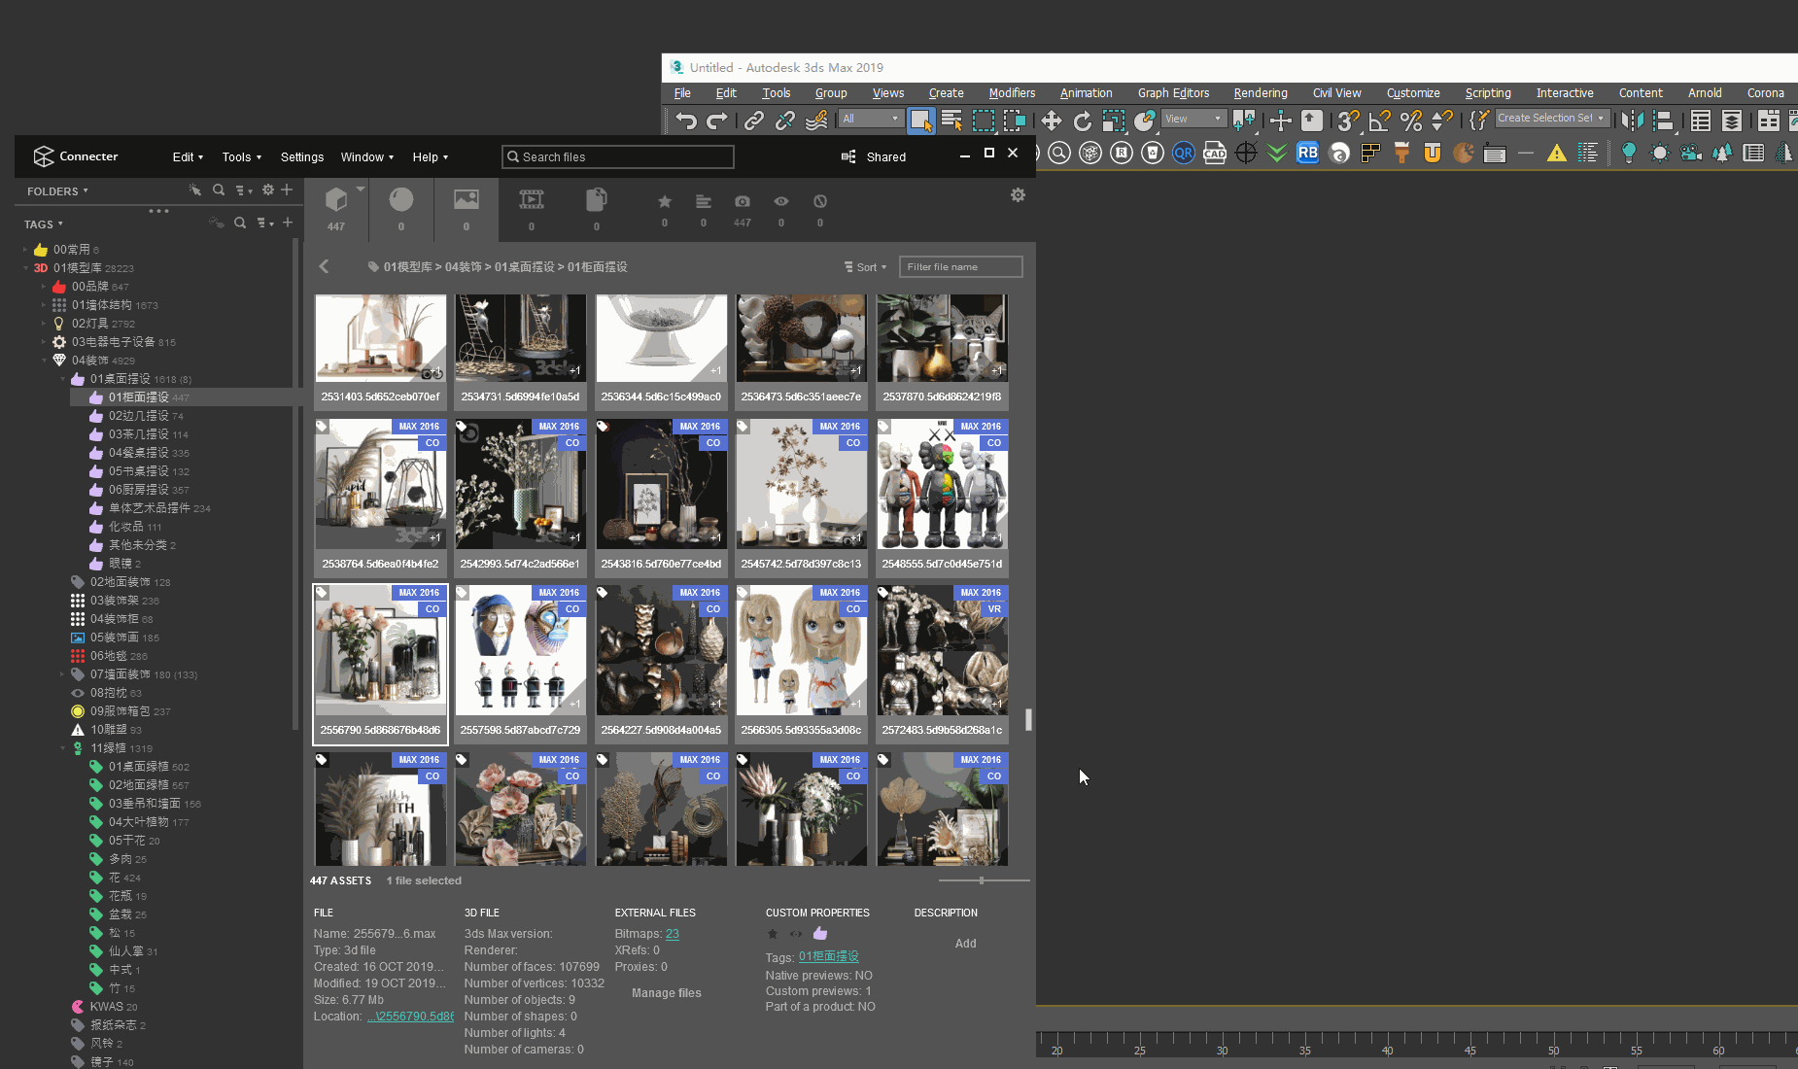Click the Redo arrow in 3ds Max toolbar
The width and height of the screenshot is (1798, 1069).
[717, 121]
